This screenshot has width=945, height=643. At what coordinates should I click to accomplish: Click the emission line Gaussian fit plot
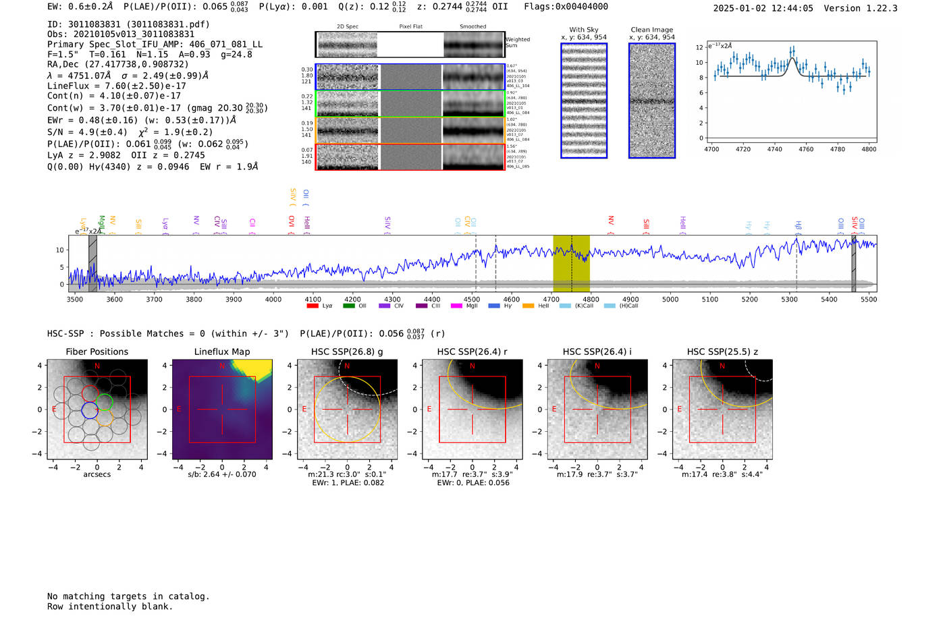[x=790, y=93]
